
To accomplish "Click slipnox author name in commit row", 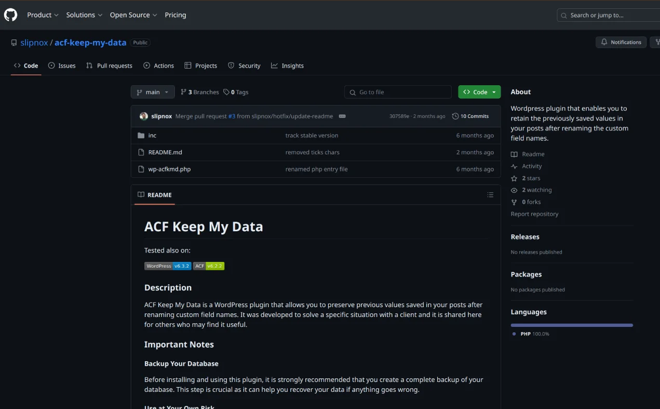I will click(x=161, y=116).
